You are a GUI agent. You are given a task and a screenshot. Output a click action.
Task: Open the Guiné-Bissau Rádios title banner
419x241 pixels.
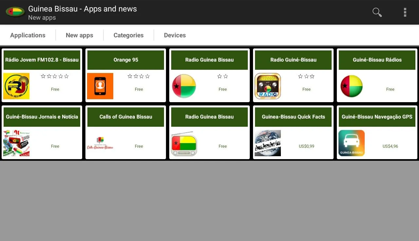[x=377, y=60]
